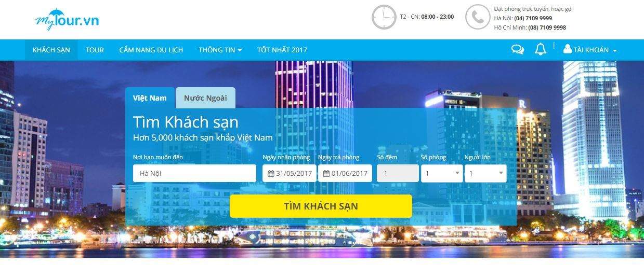Click the check-out calendar icon
644x265 pixels.
coord(326,174)
